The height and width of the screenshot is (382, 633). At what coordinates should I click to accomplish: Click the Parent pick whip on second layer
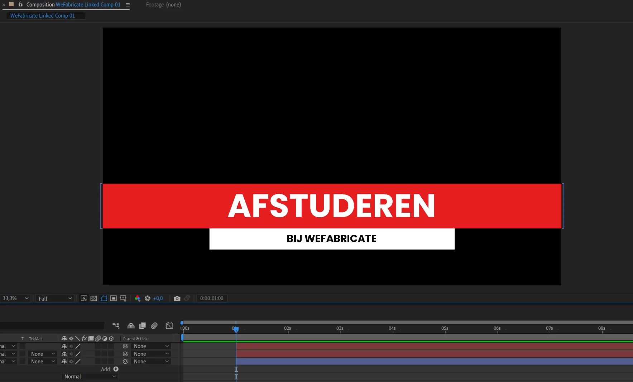(x=125, y=354)
